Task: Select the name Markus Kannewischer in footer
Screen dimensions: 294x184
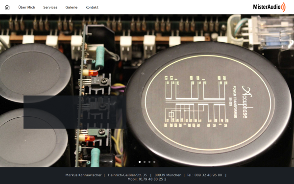Action: (83, 175)
